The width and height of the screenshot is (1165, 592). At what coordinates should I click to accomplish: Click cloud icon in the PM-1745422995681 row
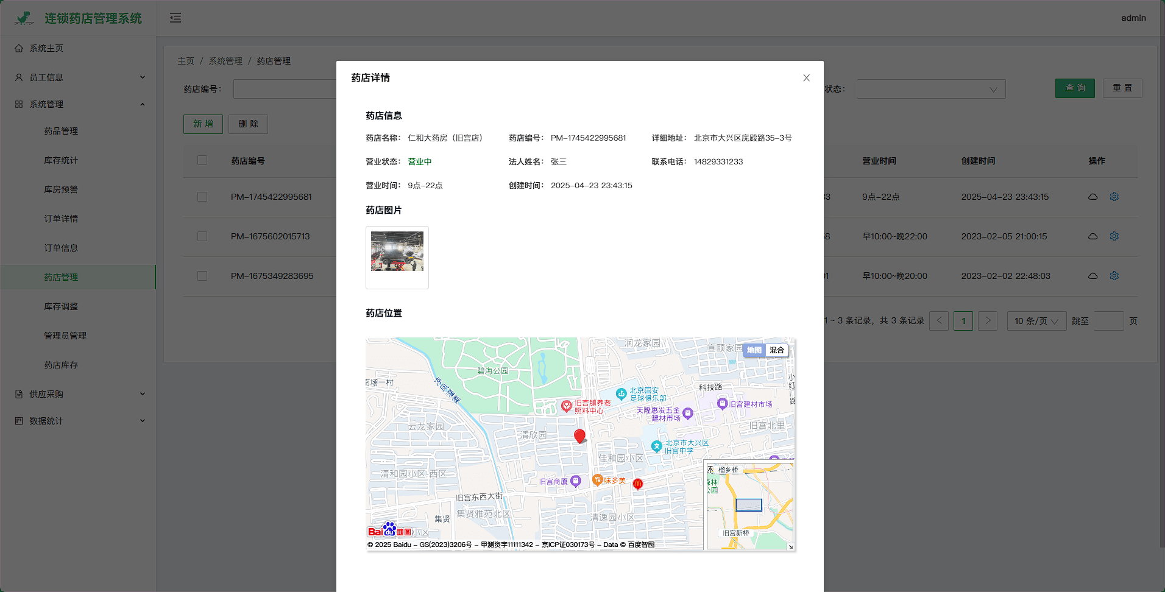click(1092, 197)
